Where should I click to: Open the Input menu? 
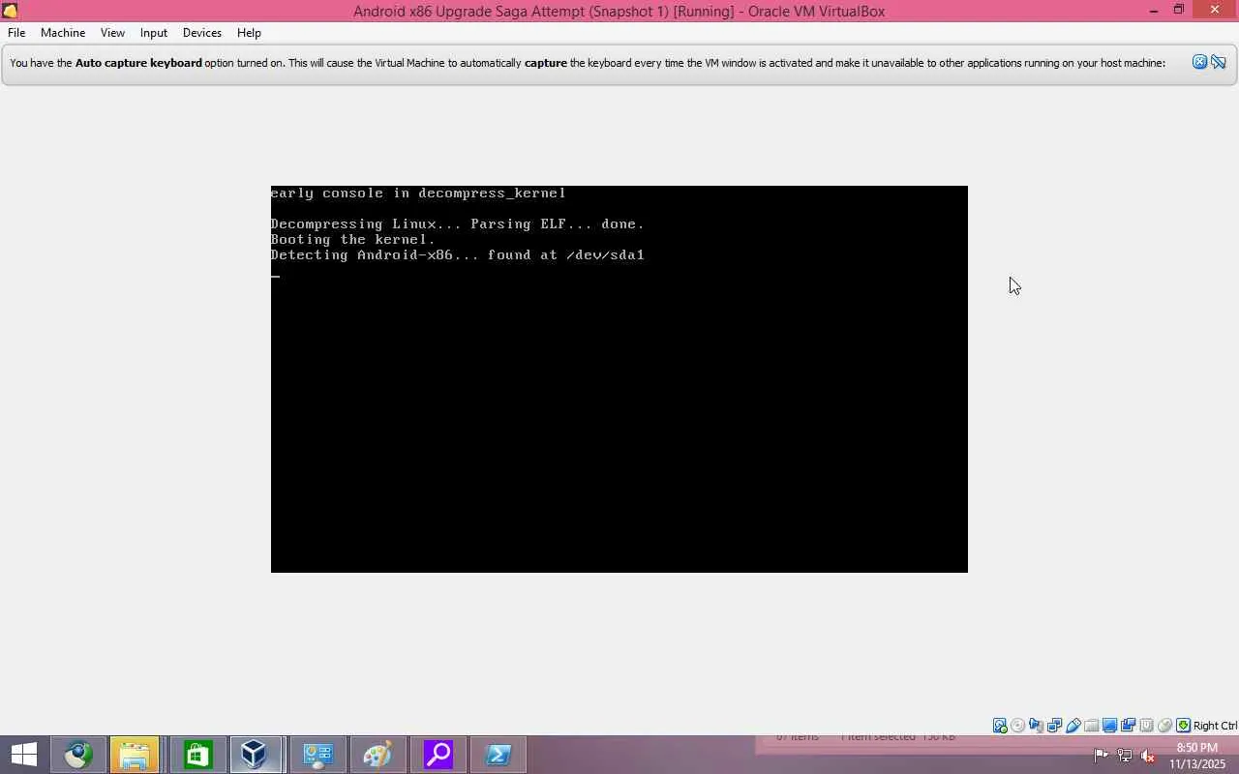point(154,33)
